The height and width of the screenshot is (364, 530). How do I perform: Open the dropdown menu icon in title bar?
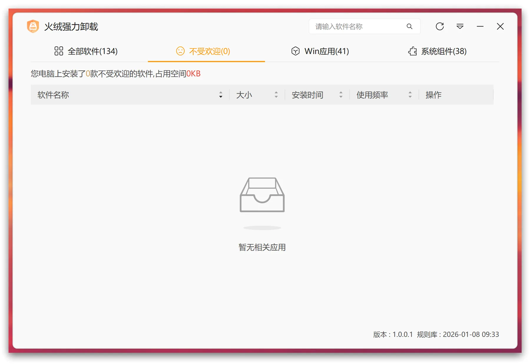(x=460, y=26)
